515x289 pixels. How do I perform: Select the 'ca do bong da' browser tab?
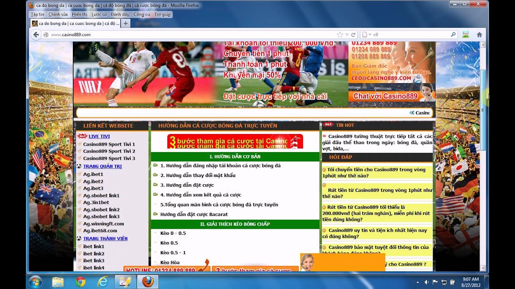pos(76,23)
